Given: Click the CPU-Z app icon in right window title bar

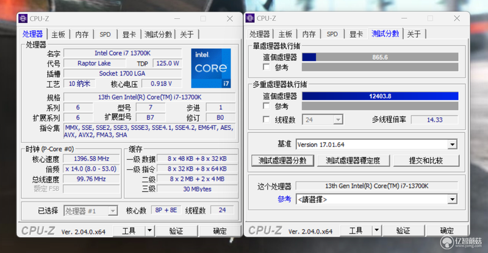Looking at the screenshot, I should [x=250, y=18].
